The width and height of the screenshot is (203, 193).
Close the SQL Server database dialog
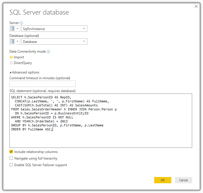click(196, 6)
